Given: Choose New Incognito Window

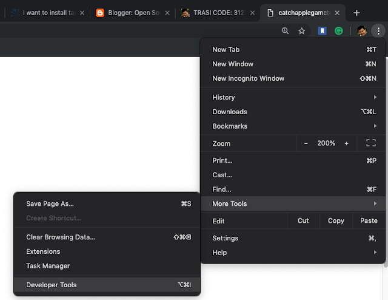Looking at the screenshot, I should (x=248, y=78).
